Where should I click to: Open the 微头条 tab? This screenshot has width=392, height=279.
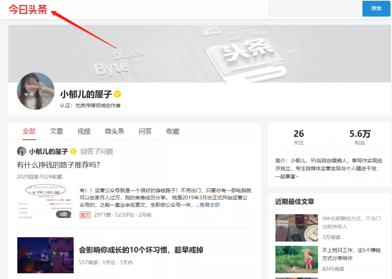[x=114, y=131]
